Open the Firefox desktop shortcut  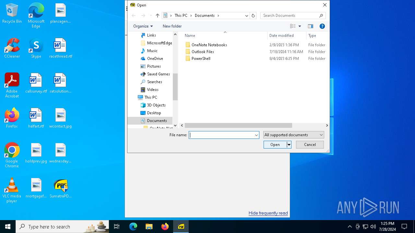(x=12, y=118)
